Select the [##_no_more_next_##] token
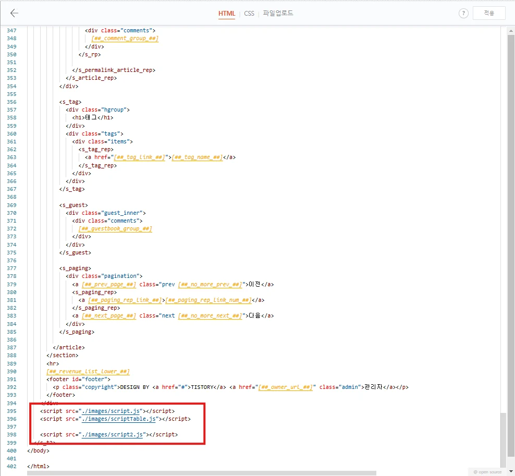This screenshot has width=515, height=476. tap(210, 316)
